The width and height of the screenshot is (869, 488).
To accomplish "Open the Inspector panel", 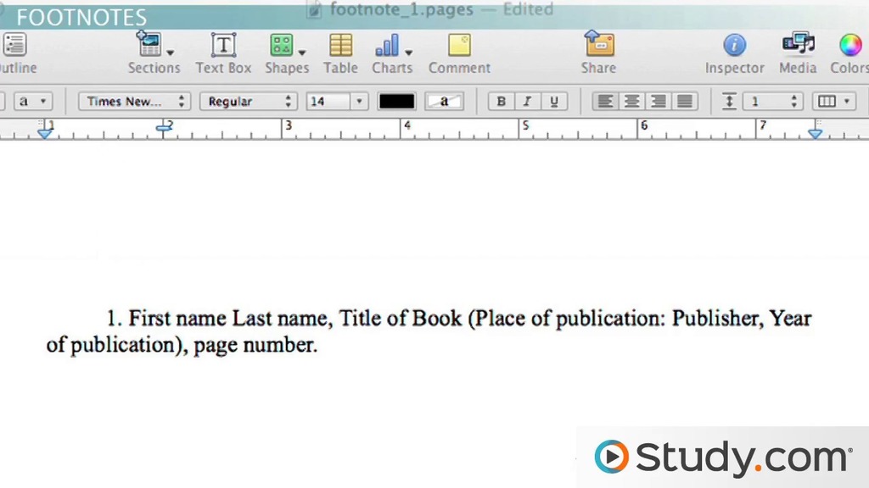I will pos(734,46).
